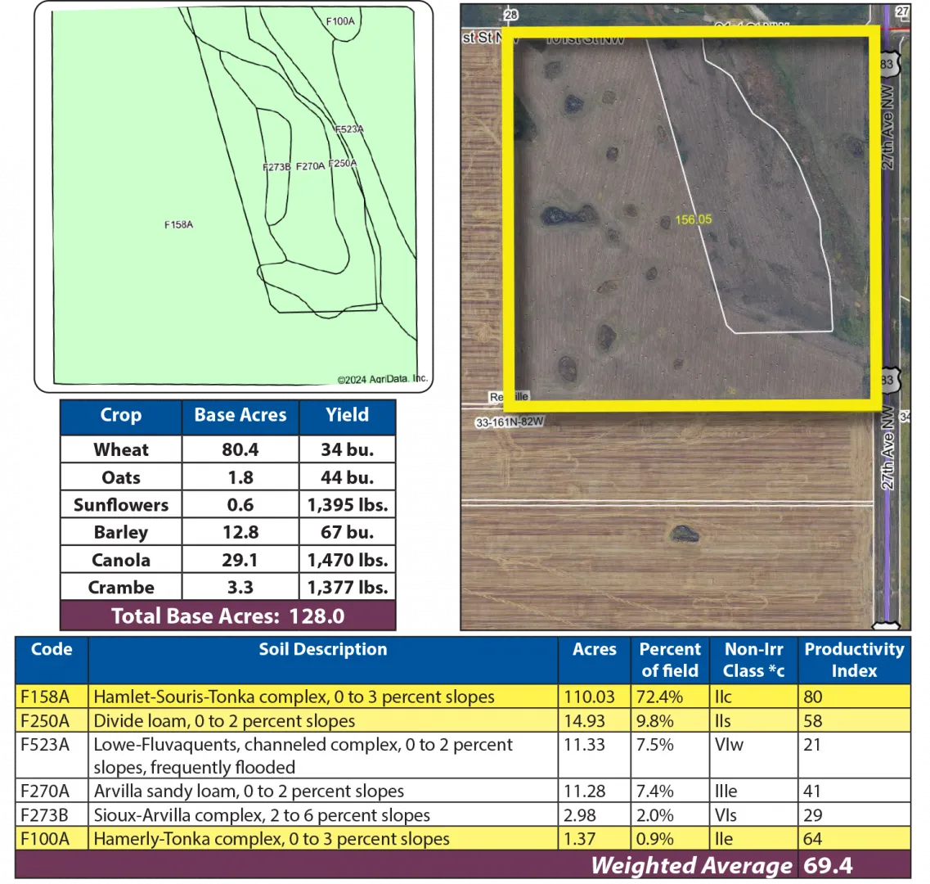Click the F273B soil map label
Viewport: 930px width, 884px height.
tap(276, 167)
